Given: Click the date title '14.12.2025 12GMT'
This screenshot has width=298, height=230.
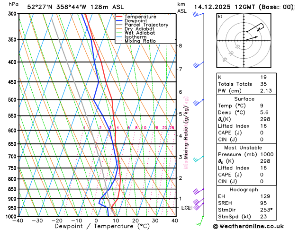Looking at the screenshot, I should click(225, 7).
